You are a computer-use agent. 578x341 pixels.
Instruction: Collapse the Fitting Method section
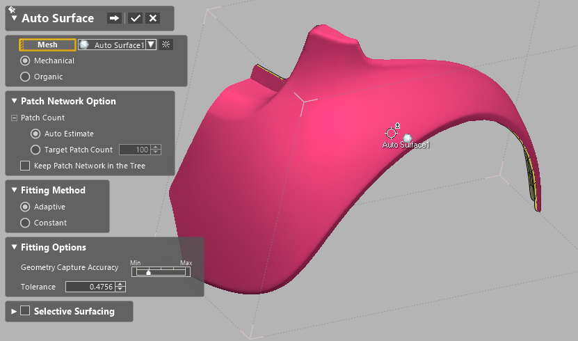pos(14,190)
